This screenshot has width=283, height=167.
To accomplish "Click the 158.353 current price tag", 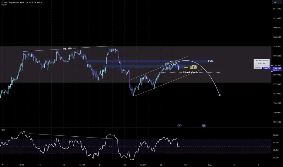I will 277,68.
